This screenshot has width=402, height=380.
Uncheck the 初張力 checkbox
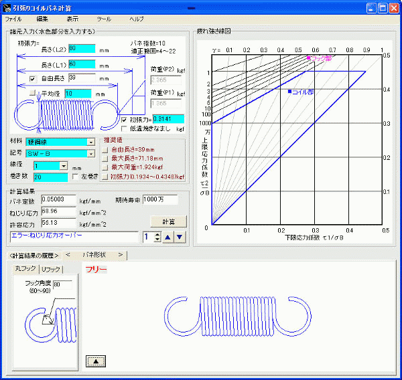pyautogui.click(x=124, y=119)
